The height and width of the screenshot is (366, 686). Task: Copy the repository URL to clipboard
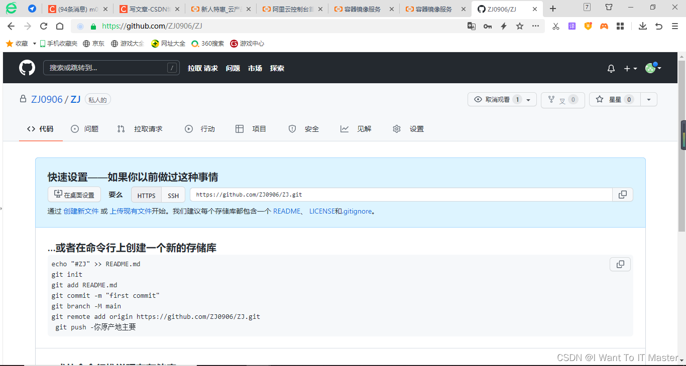point(623,195)
